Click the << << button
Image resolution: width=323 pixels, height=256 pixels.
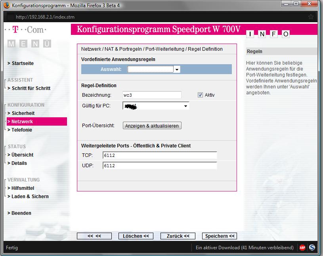[94, 236]
